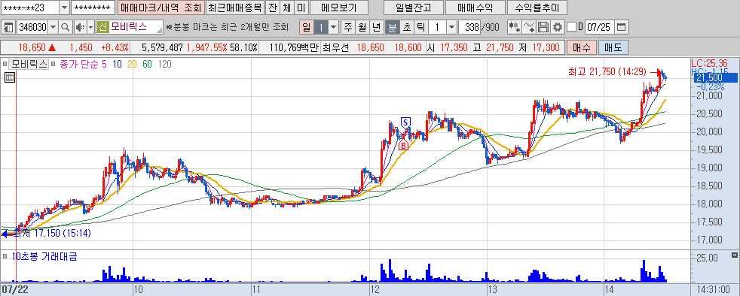Viewport: 740px width, 296px height.
Task: Select the 월 monthly period toggle
Action: (362, 27)
